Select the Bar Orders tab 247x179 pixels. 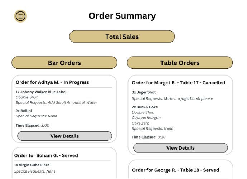(x=64, y=63)
